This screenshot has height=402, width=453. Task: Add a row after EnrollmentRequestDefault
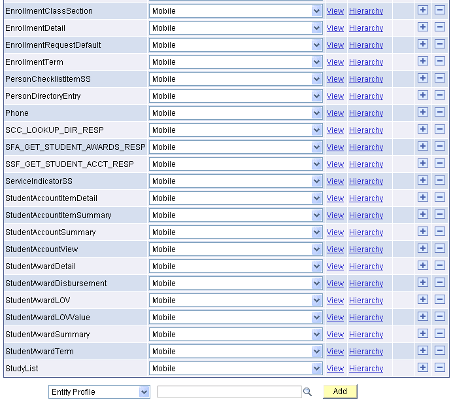[423, 45]
